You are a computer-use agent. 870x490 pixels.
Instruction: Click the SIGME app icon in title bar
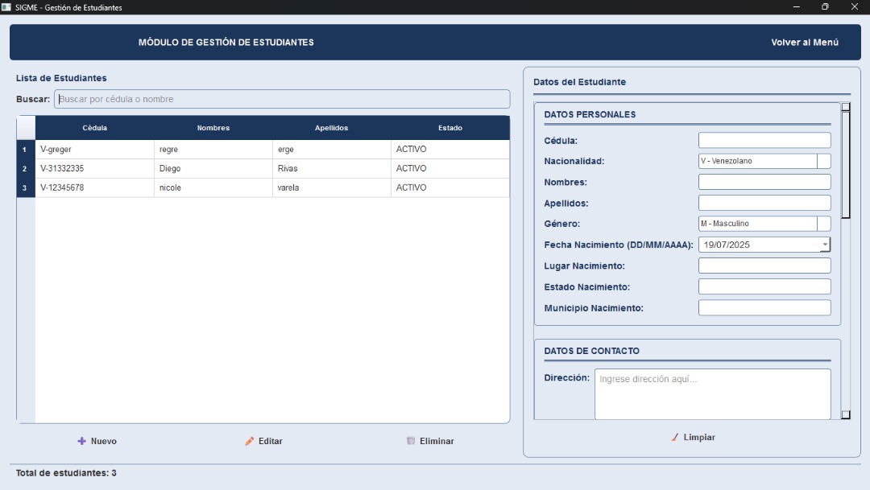(7, 7)
